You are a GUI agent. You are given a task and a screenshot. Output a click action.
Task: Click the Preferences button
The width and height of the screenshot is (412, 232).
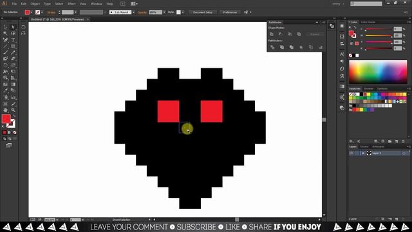pos(230,12)
